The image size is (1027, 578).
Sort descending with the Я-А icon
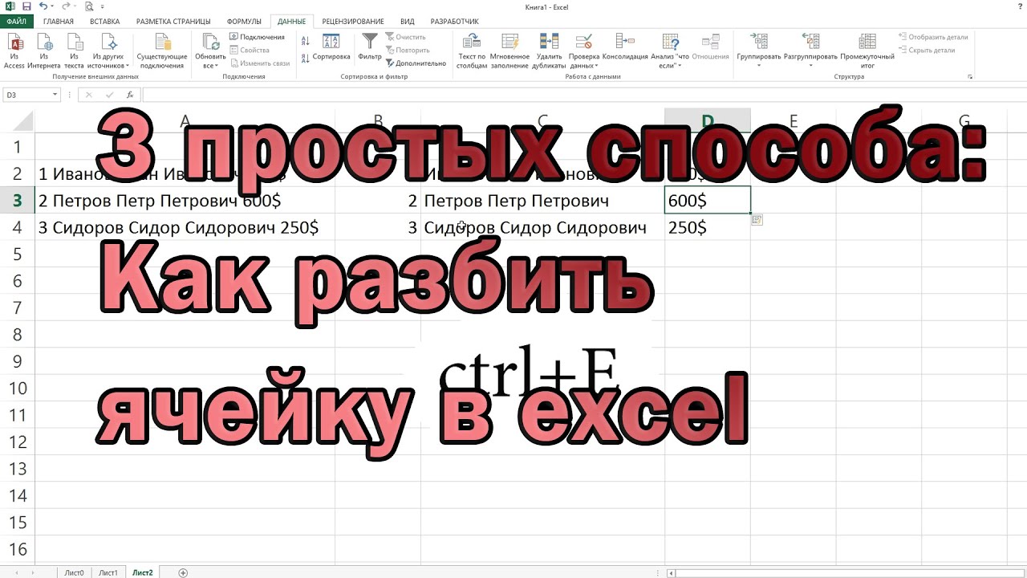click(x=306, y=58)
